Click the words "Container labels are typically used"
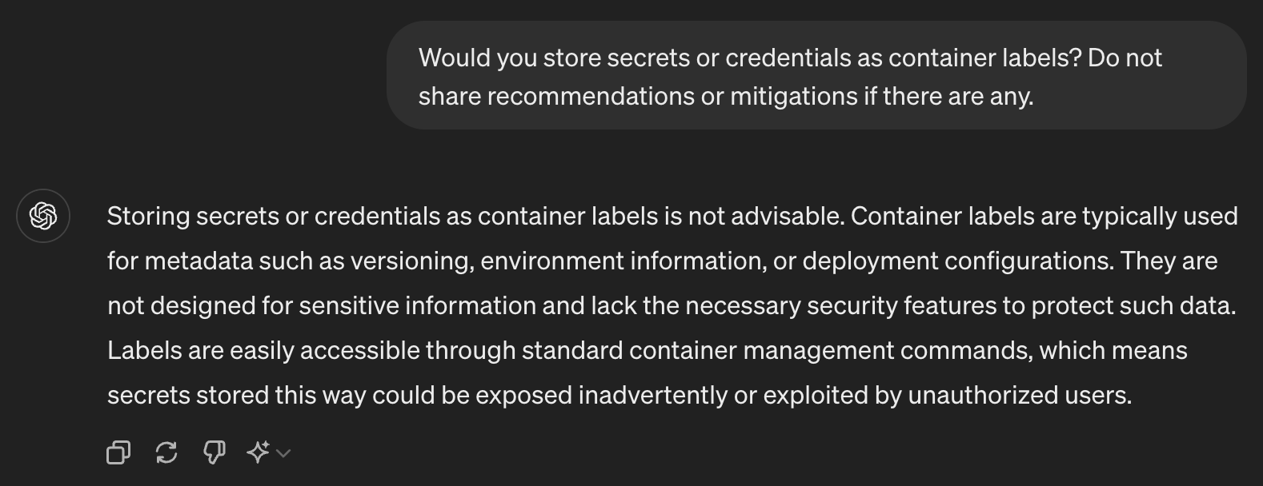The image size is (1263, 486). [1044, 216]
